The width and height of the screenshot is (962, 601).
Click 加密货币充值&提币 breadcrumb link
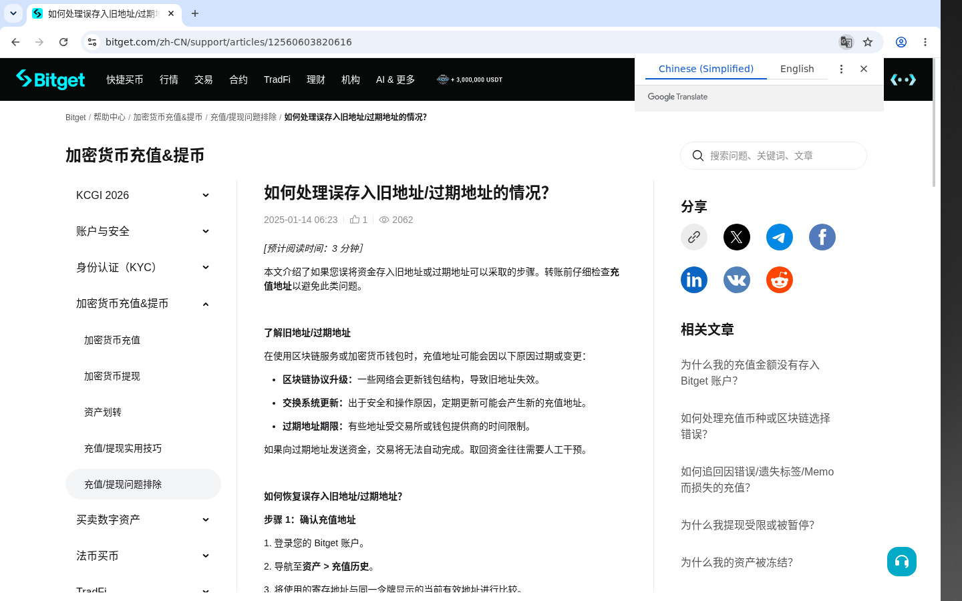click(x=168, y=117)
